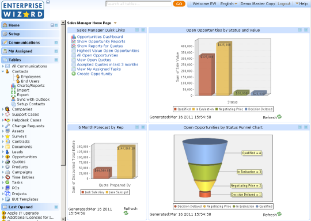Click the Leads person icon

pos(7,152)
